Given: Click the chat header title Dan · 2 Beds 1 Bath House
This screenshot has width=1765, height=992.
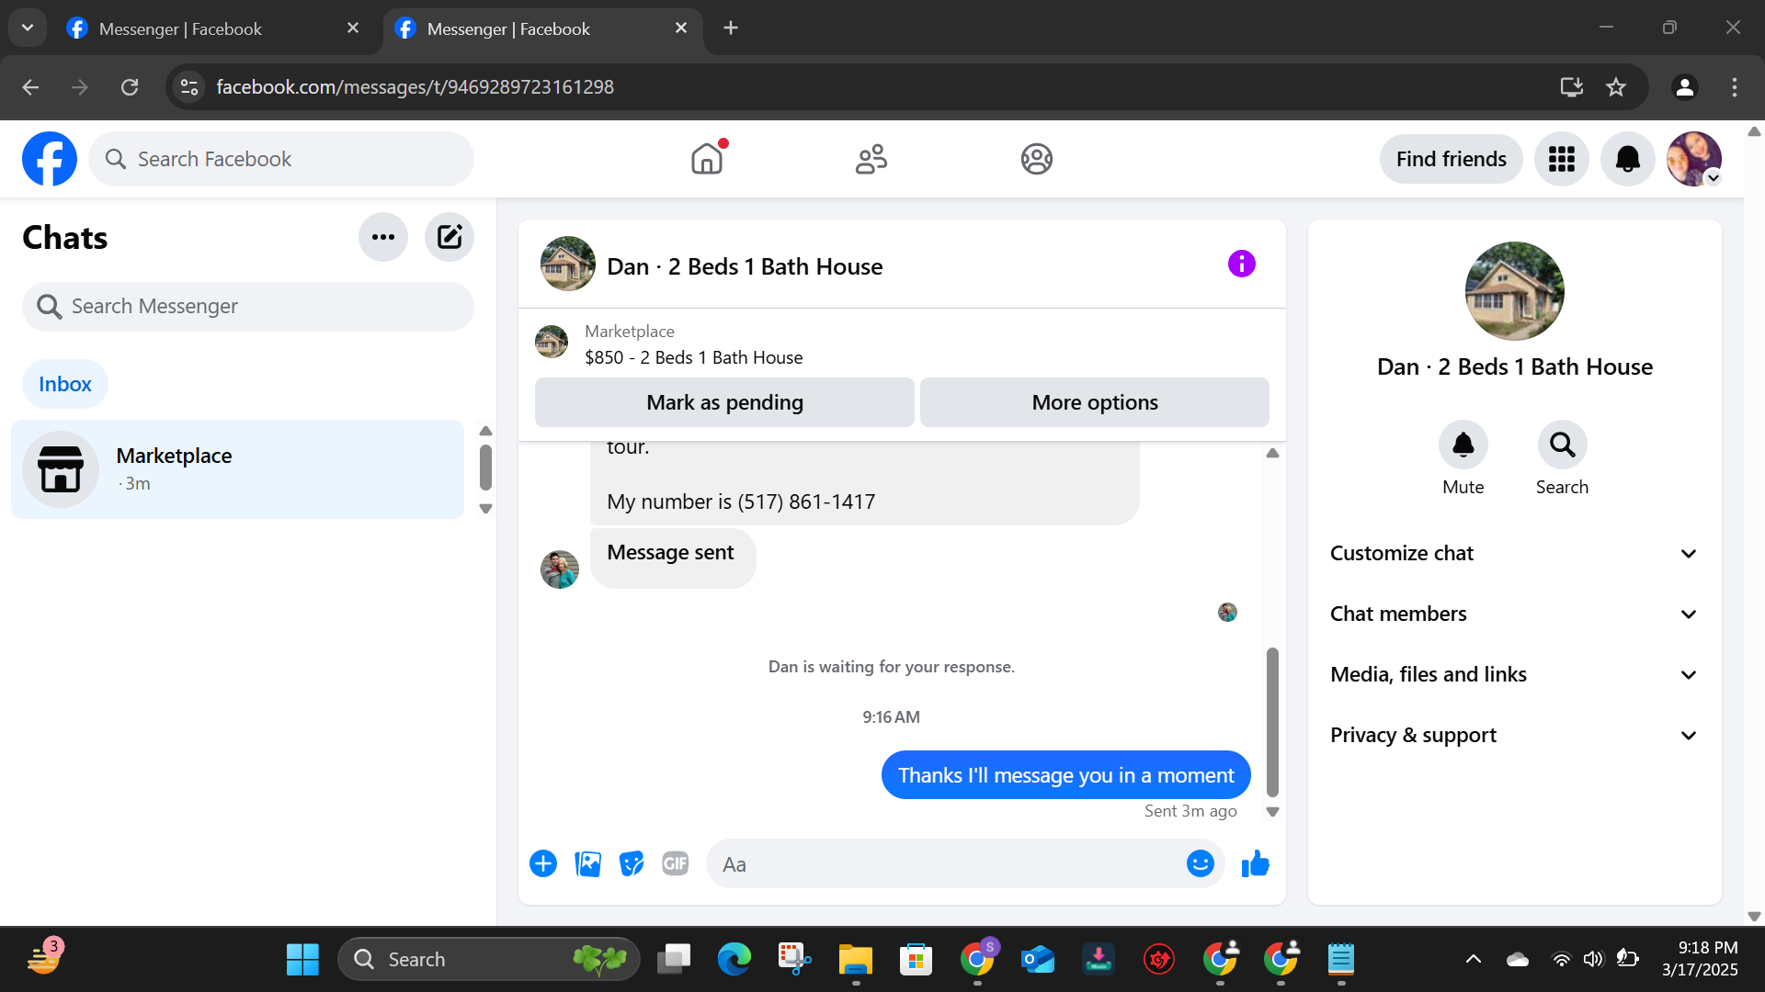Looking at the screenshot, I should (745, 266).
